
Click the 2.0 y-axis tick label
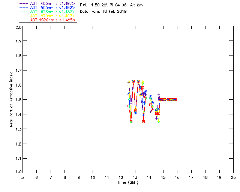(18, 27)
